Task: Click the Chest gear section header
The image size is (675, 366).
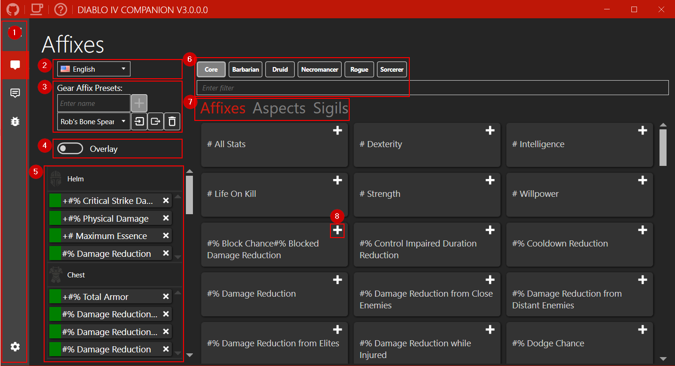Action: pyautogui.click(x=115, y=275)
